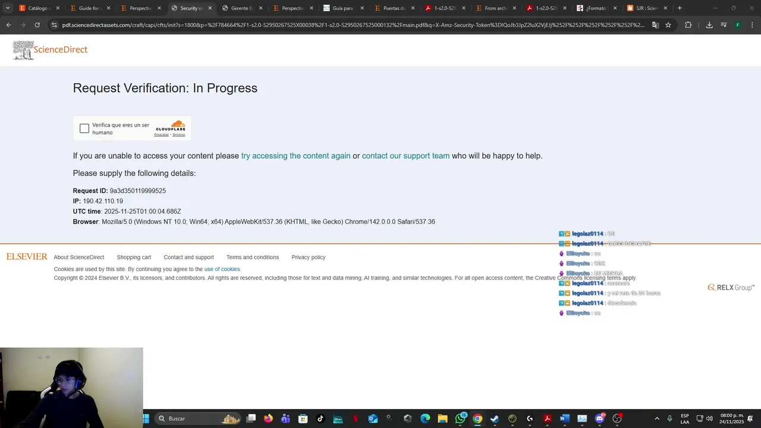Open Logitech G HUB from taskbar

click(530, 418)
